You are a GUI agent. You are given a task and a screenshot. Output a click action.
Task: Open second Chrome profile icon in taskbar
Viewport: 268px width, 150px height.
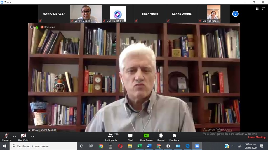coord(159,146)
